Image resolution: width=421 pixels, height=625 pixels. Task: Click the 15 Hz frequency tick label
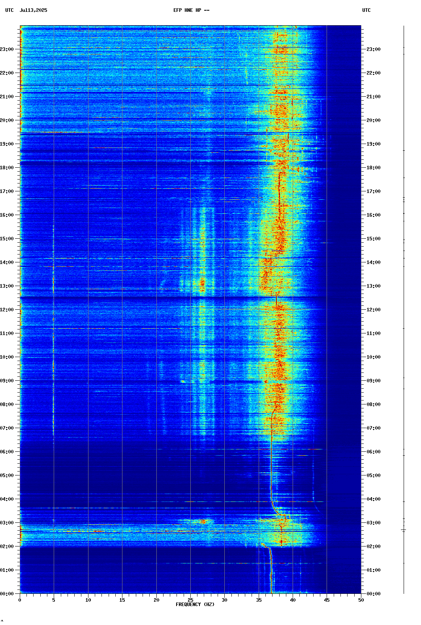click(x=122, y=600)
